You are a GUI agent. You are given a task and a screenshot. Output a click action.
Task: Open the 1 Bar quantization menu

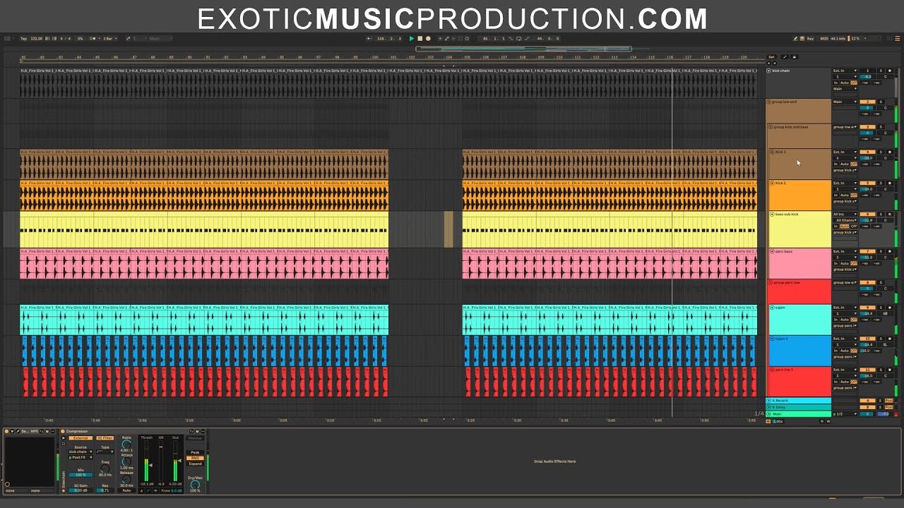coord(109,38)
